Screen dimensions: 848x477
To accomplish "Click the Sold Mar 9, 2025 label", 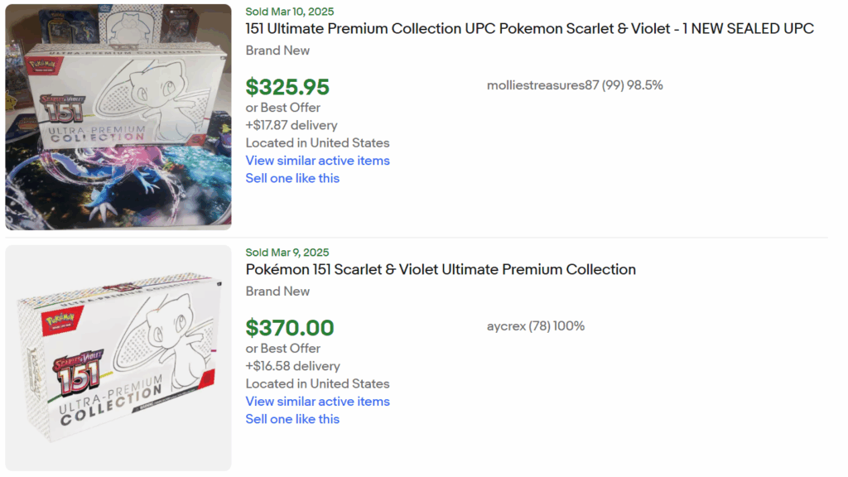I will [285, 252].
